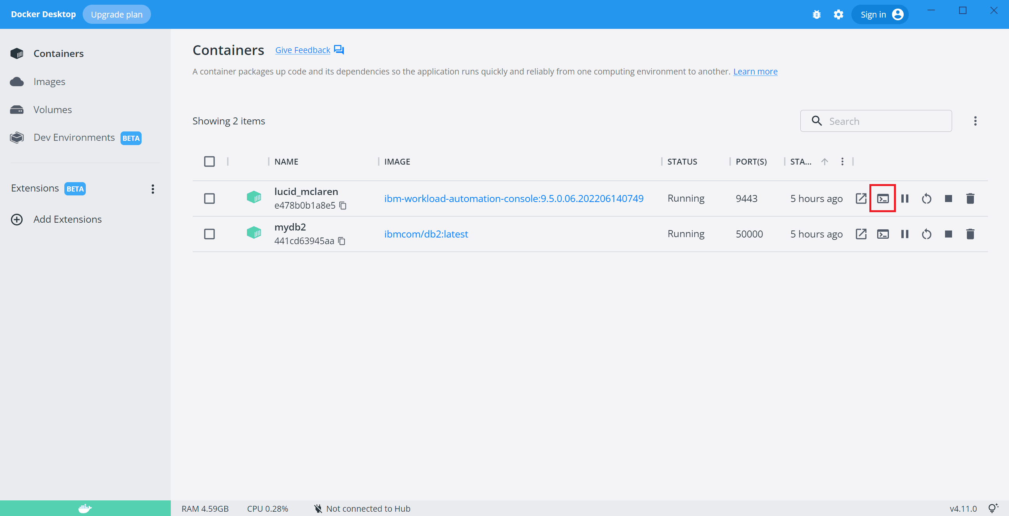This screenshot has height=516, width=1009.
Task: Tick the lucid_mclaren row checkbox
Action: (209, 198)
